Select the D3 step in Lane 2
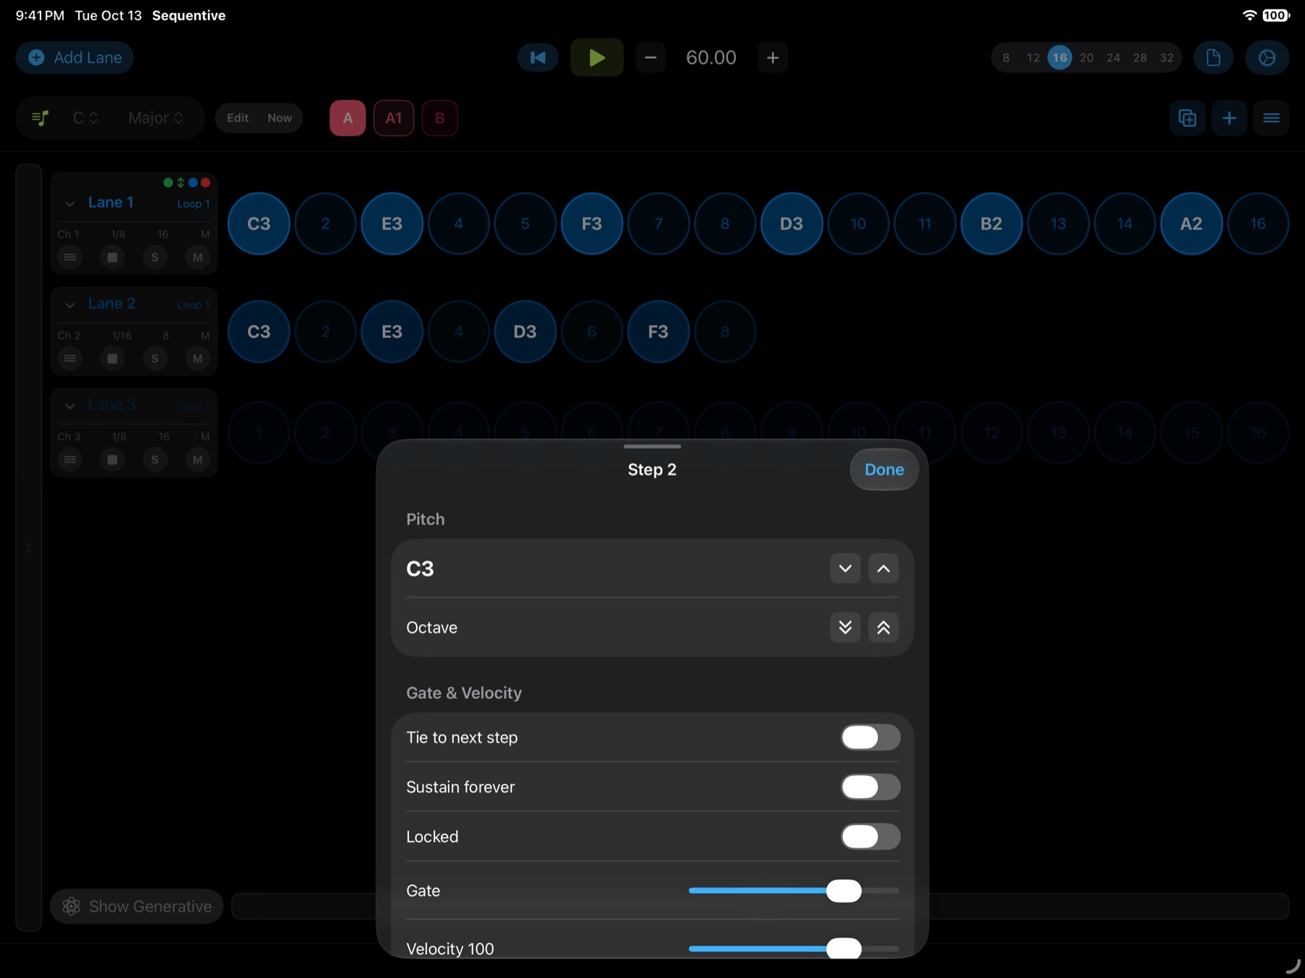Viewport: 1305px width, 978px height. coord(525,331)
